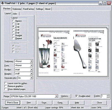The width and height of the screenshot is (112, 110).
Task: Open the FormFactory tab
Action: (x=28, y=9)
